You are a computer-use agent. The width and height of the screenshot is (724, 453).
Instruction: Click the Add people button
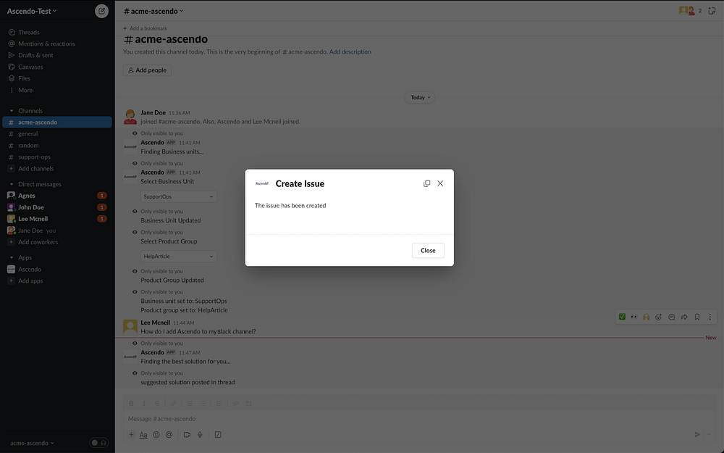pos(147,70)
